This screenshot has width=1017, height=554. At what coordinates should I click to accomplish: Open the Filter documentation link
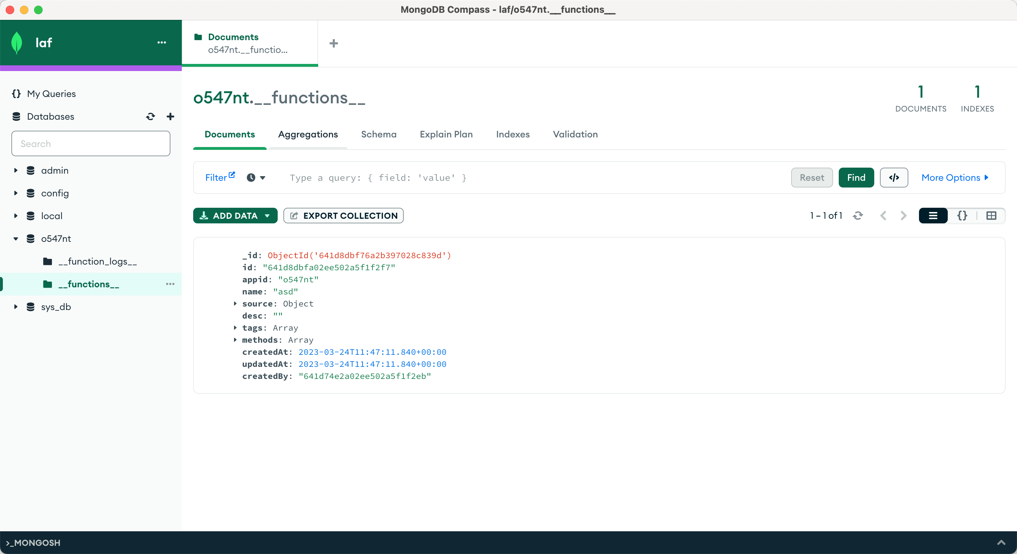click(220, 177)
